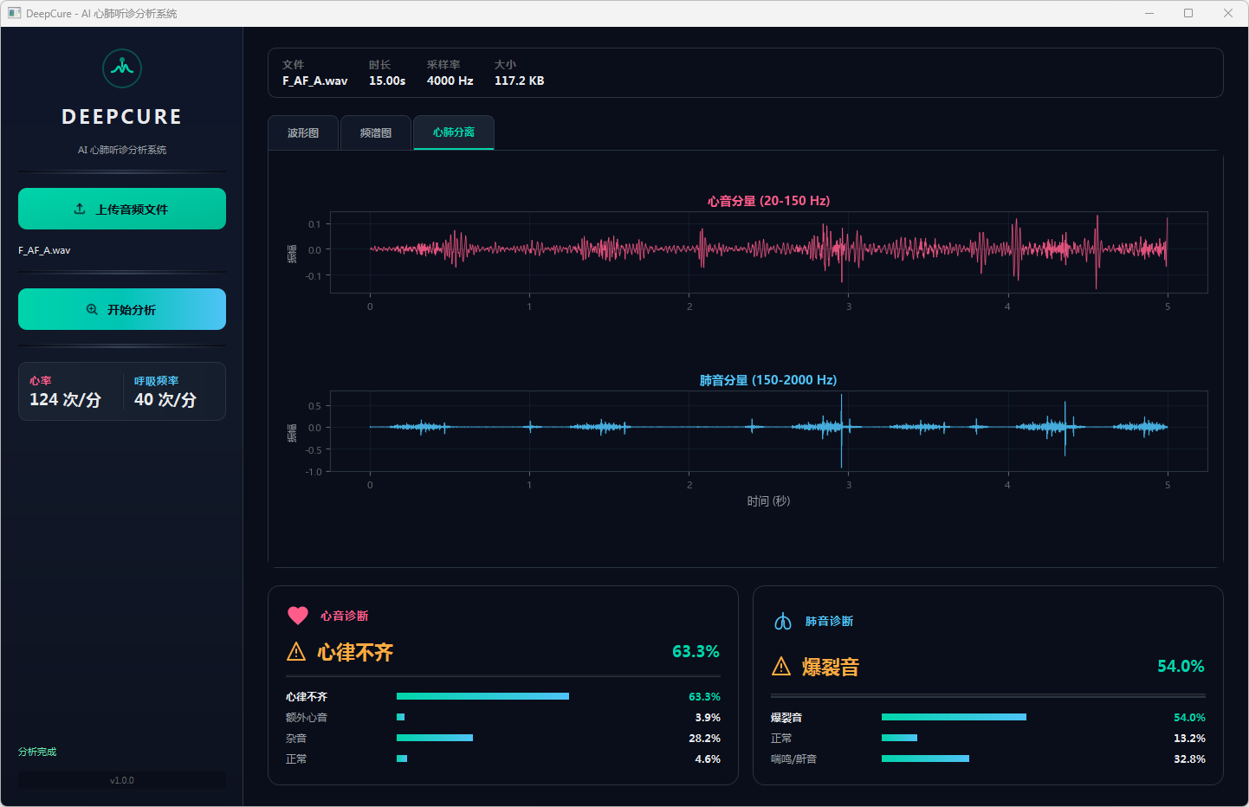Click the 喘鸣/鼾音 32.8% probability bar
Screen dimensions: 1249x807
point(925,759)
